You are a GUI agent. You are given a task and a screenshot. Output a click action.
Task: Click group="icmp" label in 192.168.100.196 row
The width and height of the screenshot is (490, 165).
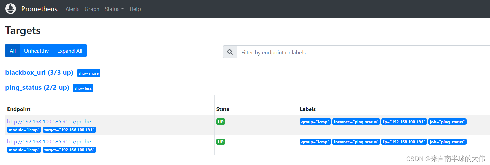(315, 142)
